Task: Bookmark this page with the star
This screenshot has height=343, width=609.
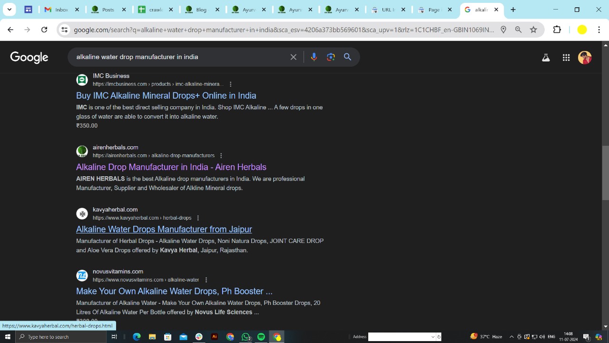Action: coord(533,30)
